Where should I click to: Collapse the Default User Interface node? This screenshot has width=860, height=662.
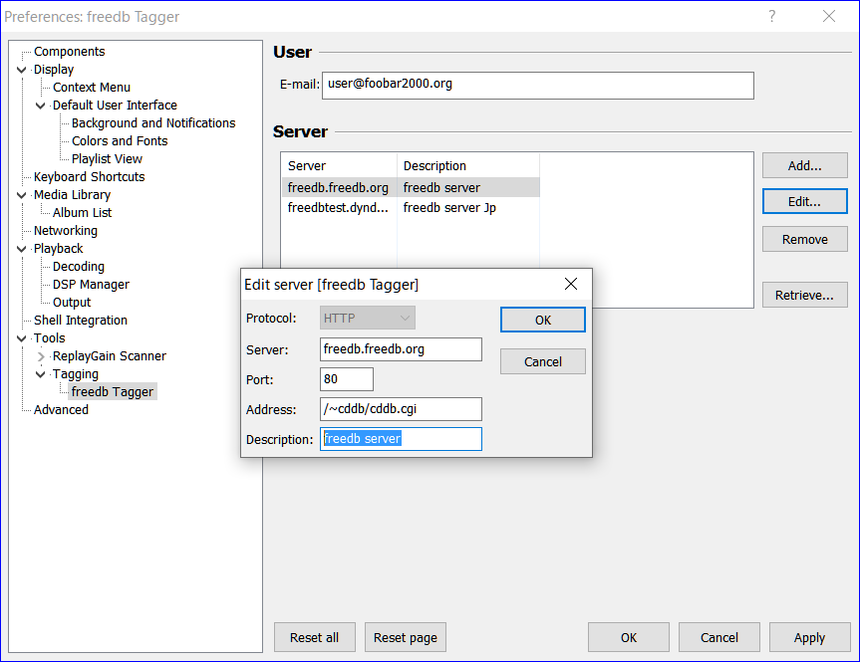coord(40,106)
